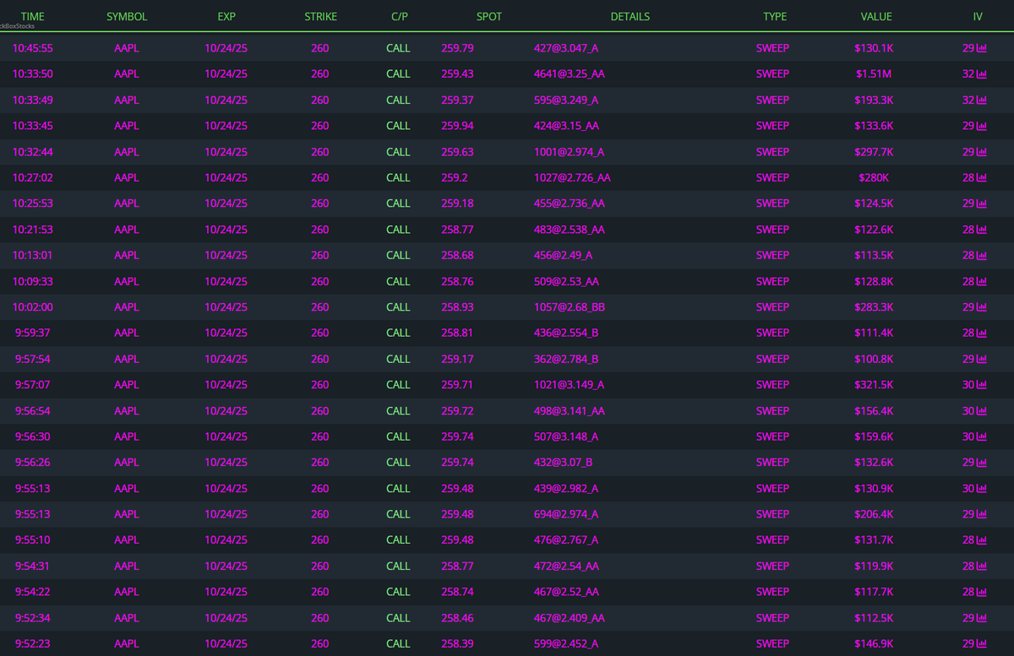Sort table by STRIKE column header
The height and width of the screenshot is (656, 1014).
click(320, 17)
